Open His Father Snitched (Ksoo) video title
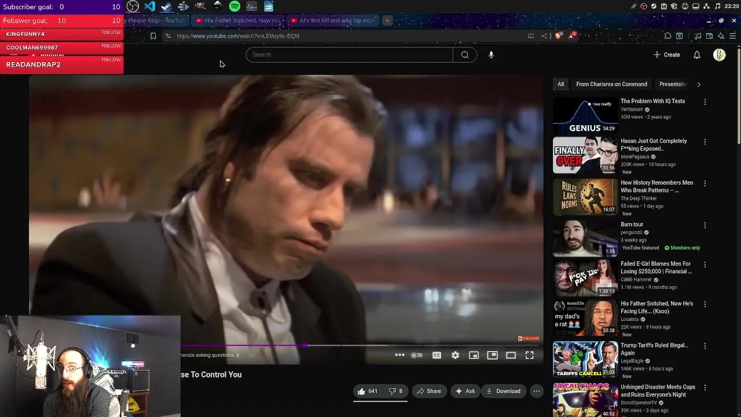 [x=656, y=307]
